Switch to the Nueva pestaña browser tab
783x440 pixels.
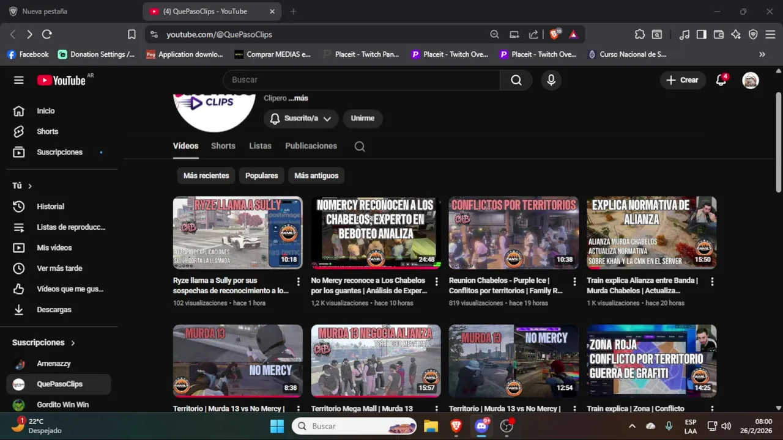(70, 12)
